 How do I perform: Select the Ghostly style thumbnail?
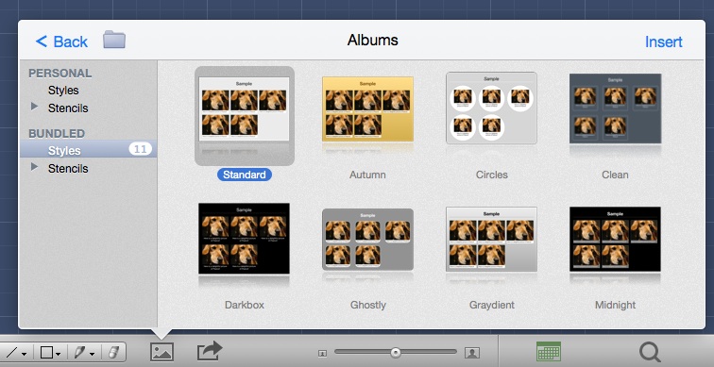(x=368, y=240)
